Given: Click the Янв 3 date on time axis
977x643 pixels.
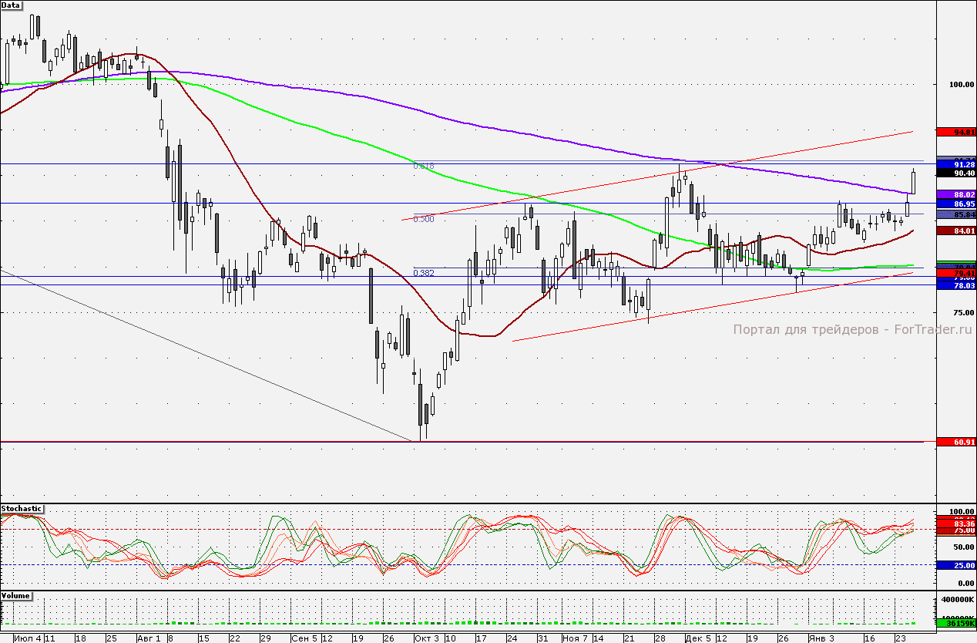Looking at the screenshot, I should pyautogui.click(x=821, y=638).
